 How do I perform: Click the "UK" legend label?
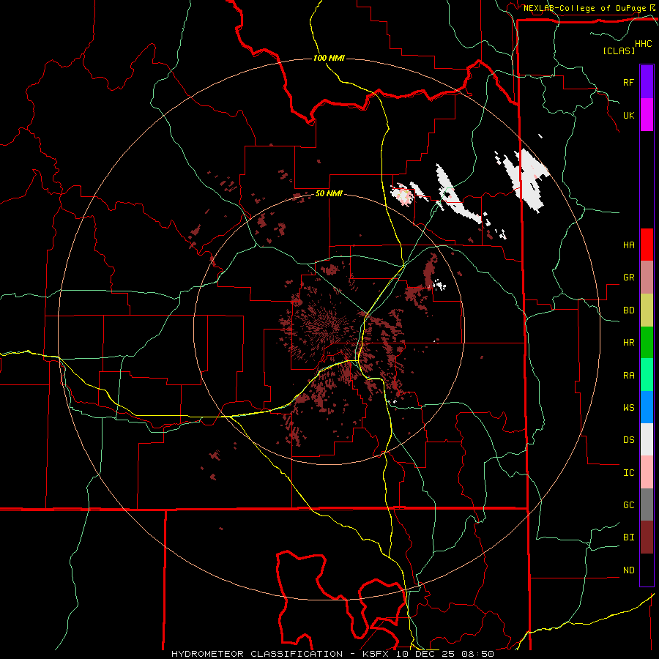coord(629,116)
